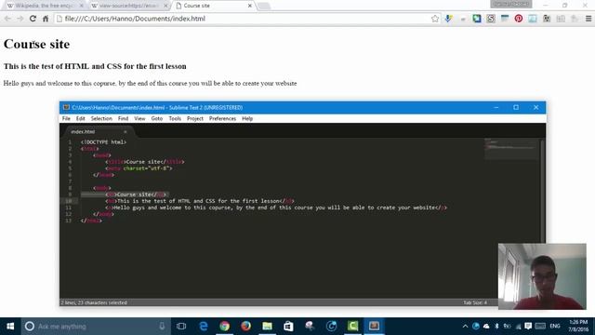Image resolution: width=595 pixels, height=335 pixels.
Task: Open the Goto menu in Sublime Text
Action: click(x=157, y=118)
